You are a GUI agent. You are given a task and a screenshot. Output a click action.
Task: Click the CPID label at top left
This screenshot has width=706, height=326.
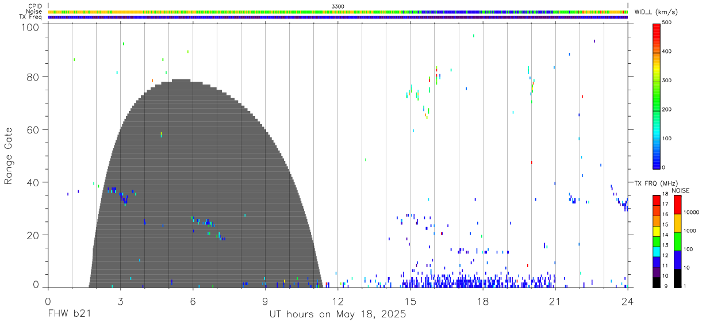tap(35, 6)
